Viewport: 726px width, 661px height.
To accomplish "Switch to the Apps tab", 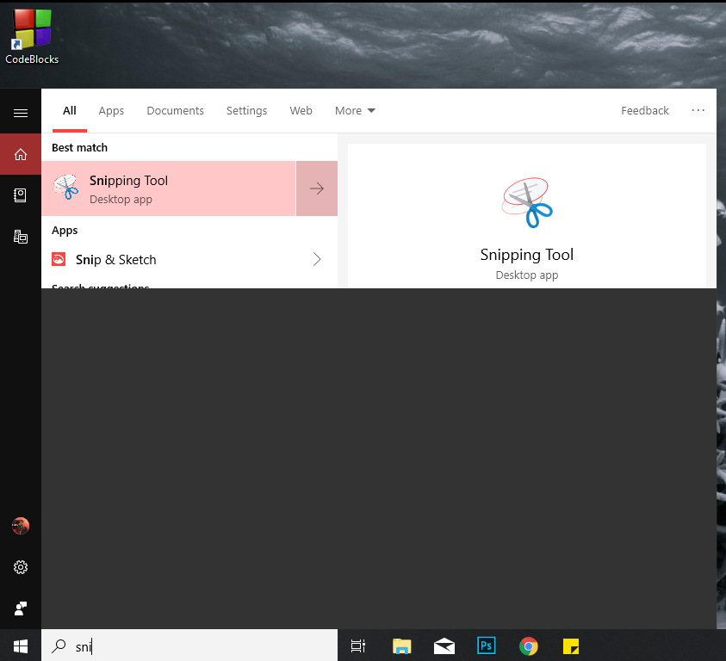I will coord(111,111).
